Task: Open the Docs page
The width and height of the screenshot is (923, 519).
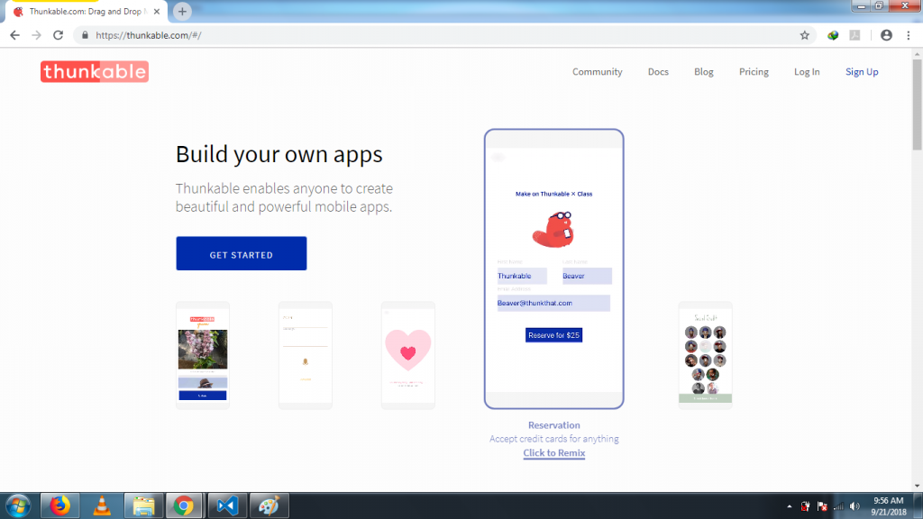Action: pyautogui.click(x=658, y=72)
